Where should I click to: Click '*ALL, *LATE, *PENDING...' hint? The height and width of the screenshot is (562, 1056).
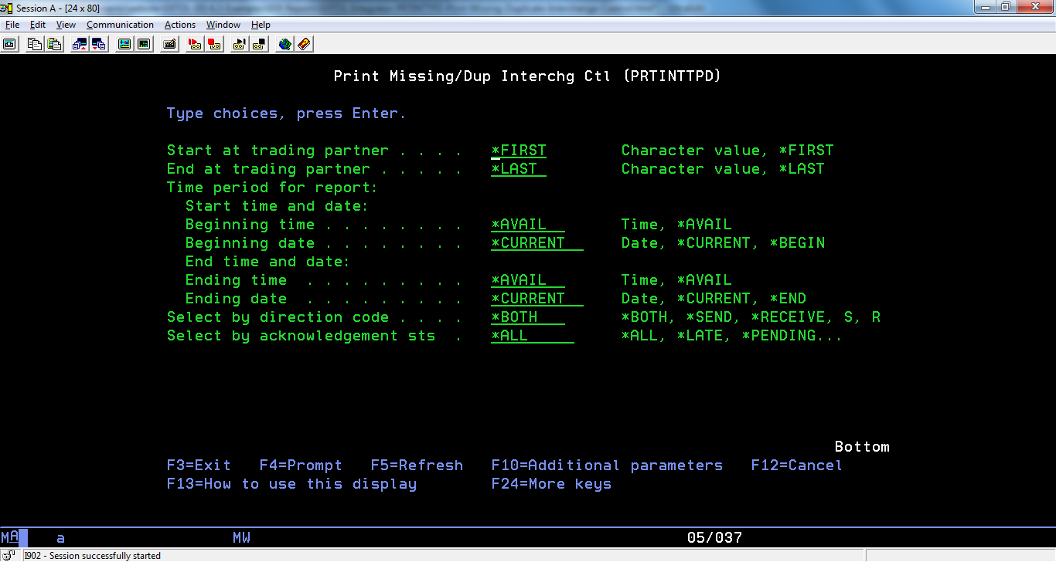pos(731,336)
